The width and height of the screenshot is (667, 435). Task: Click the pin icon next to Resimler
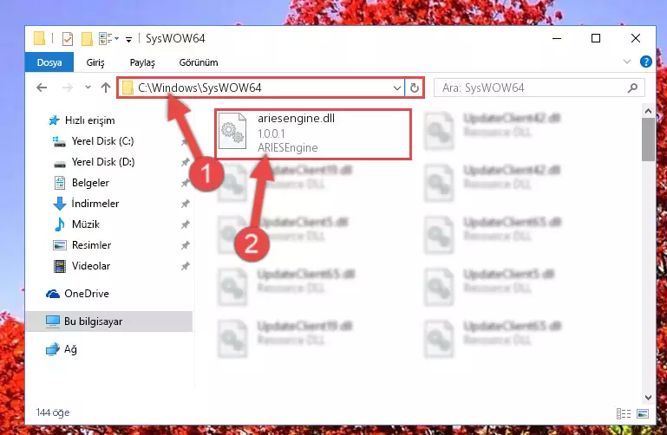[x=185, y=245]
